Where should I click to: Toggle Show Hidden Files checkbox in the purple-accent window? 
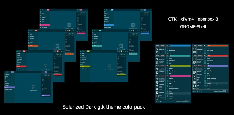point(49,94)
